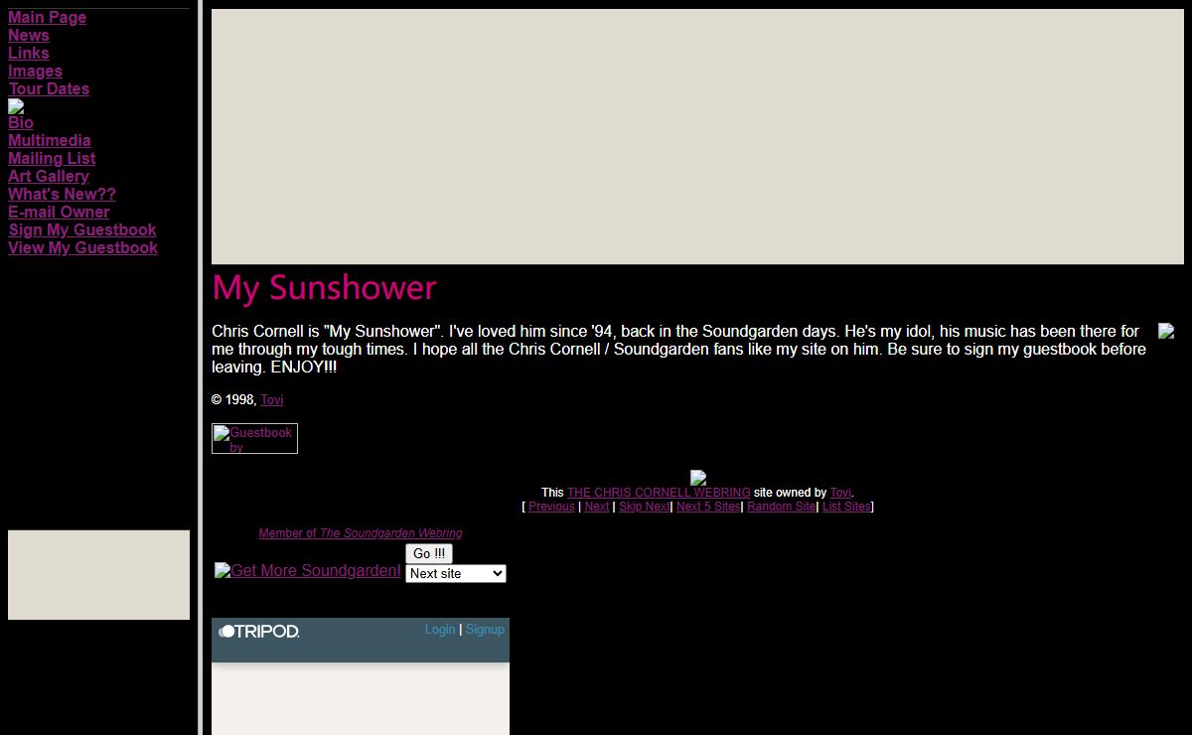This screenshot has width=1192, height=735.
Task: Open Member of The Soundgarden Webring link
Action: coord(361,533)
